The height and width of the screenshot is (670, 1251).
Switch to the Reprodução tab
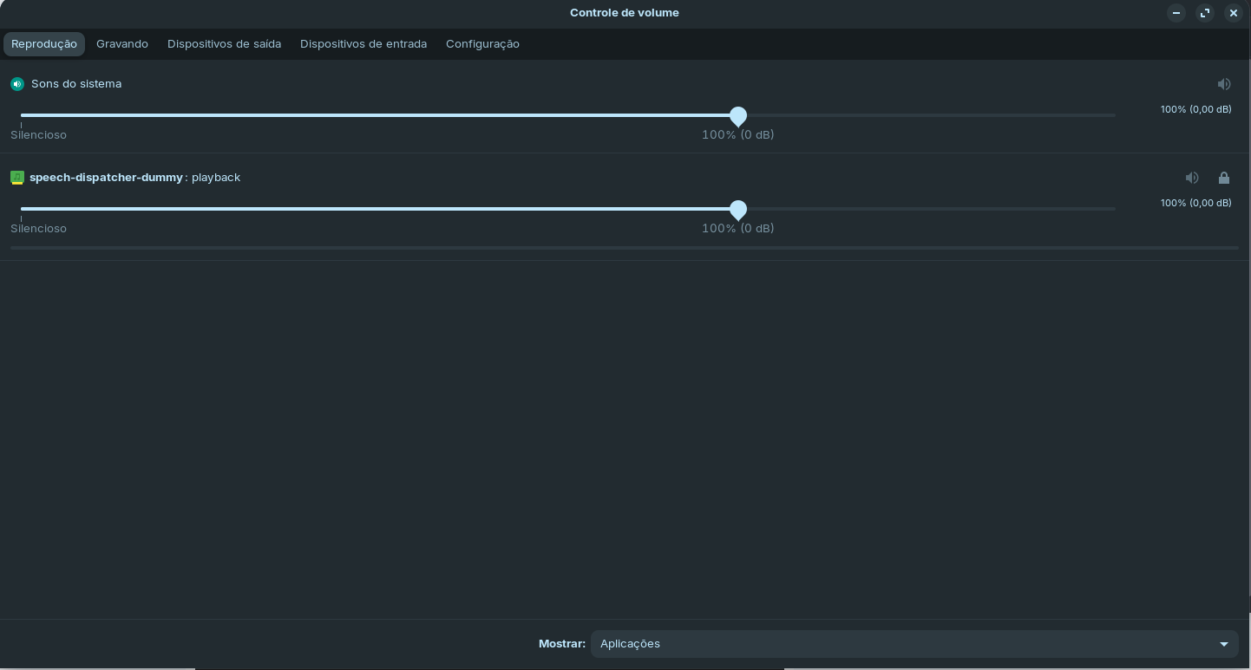coord(44,44)
